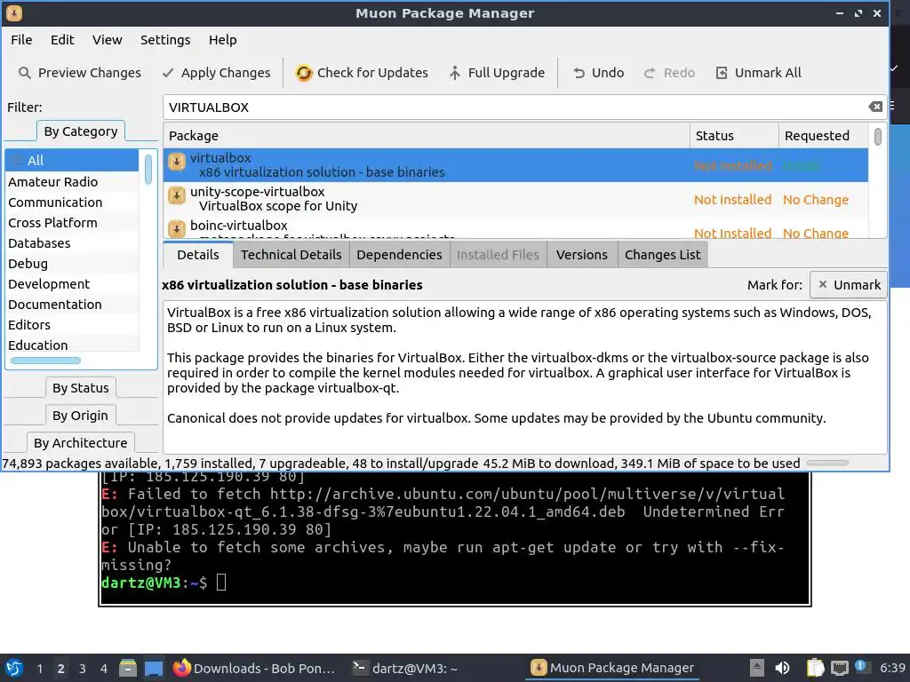Sort by the Requested column header

(824, 136)
